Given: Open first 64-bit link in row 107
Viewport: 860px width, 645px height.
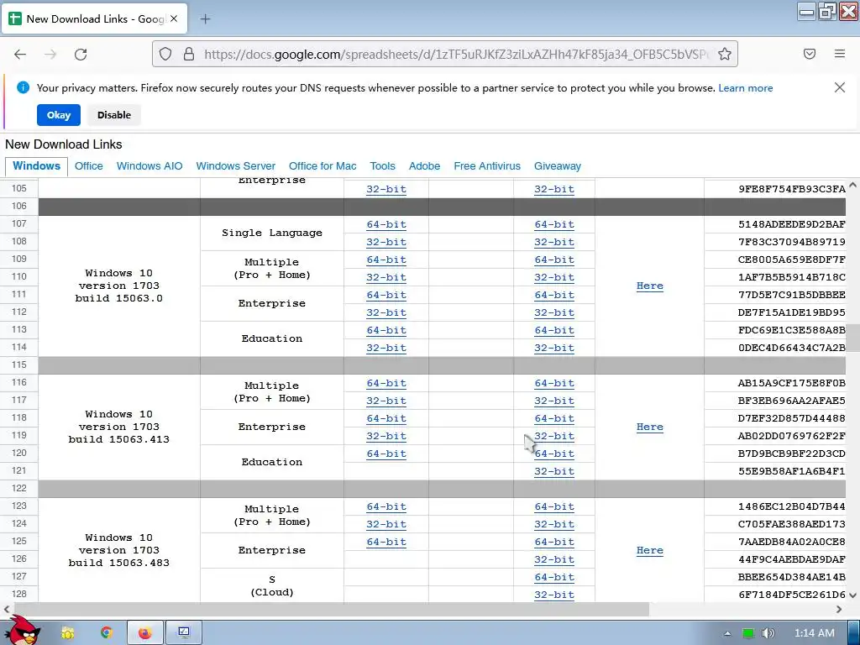Looking at the screenshot, I should click(386, 224).
